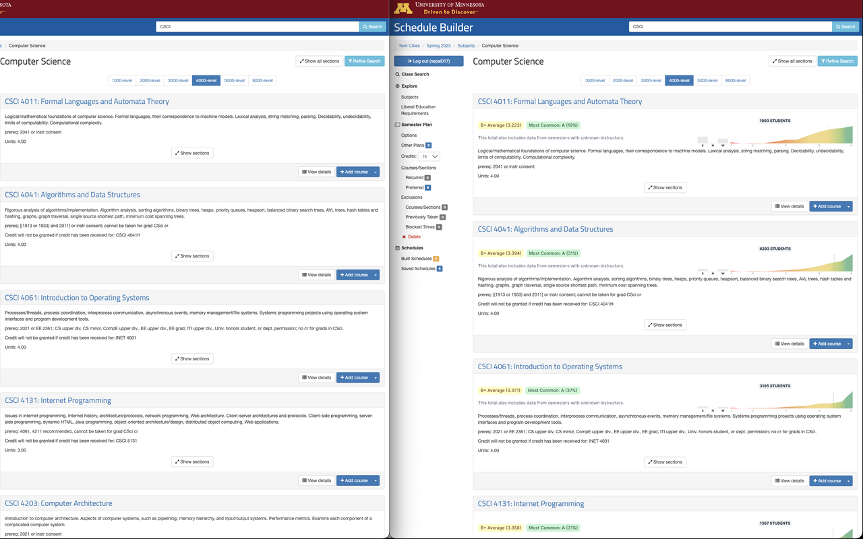Image resolution: width=863 pixels, height=539 pixels.
Task: Toggle Show all sections on the right panel
Action: pyautogui.click(x=792, y=60)
